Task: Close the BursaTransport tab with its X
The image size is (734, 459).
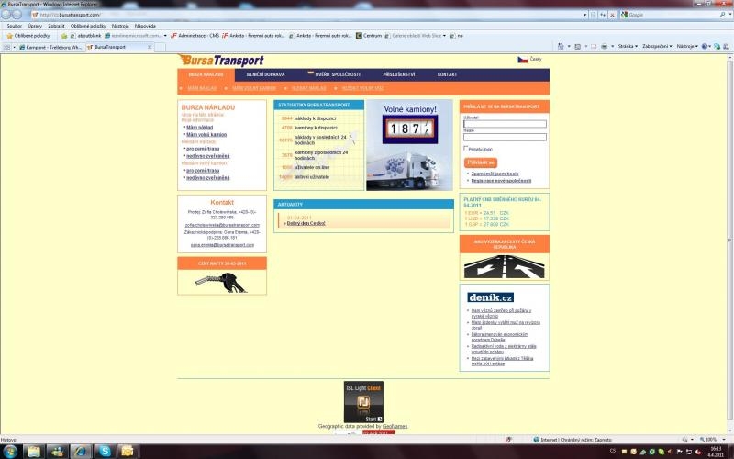Action: point(150,47)
